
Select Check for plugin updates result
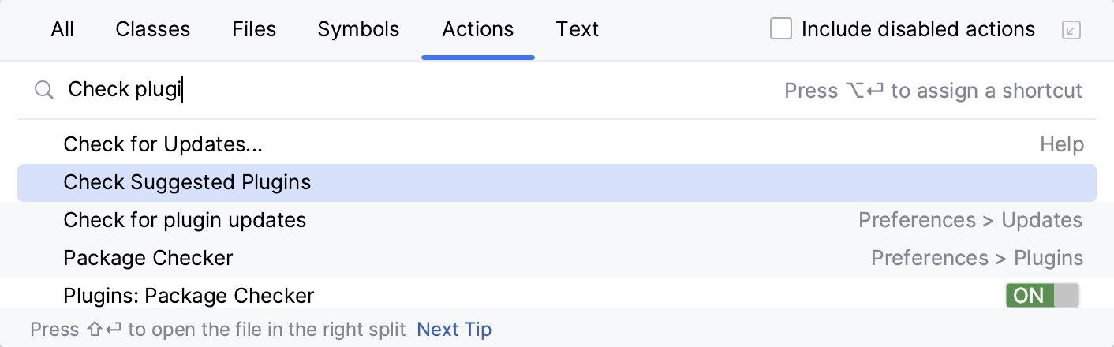(185, 220)
